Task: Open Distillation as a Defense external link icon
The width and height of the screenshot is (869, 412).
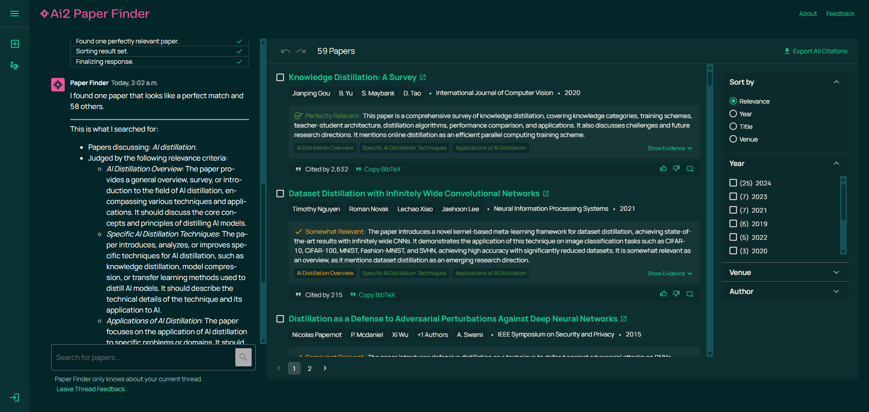Action: click(624, 319)
